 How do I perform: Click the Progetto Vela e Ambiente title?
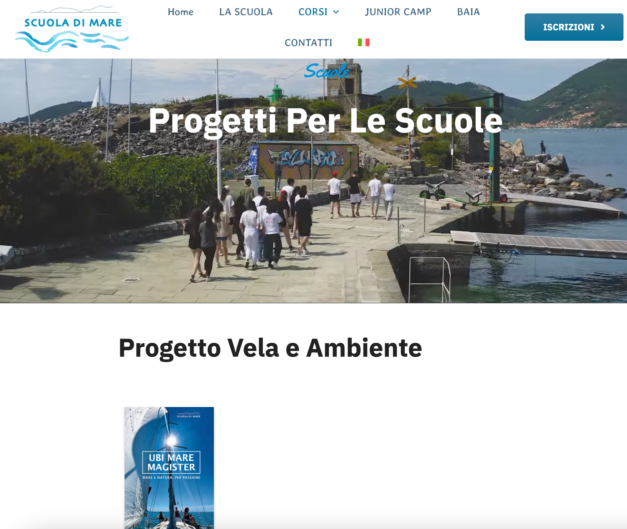[x=270, y=348]
